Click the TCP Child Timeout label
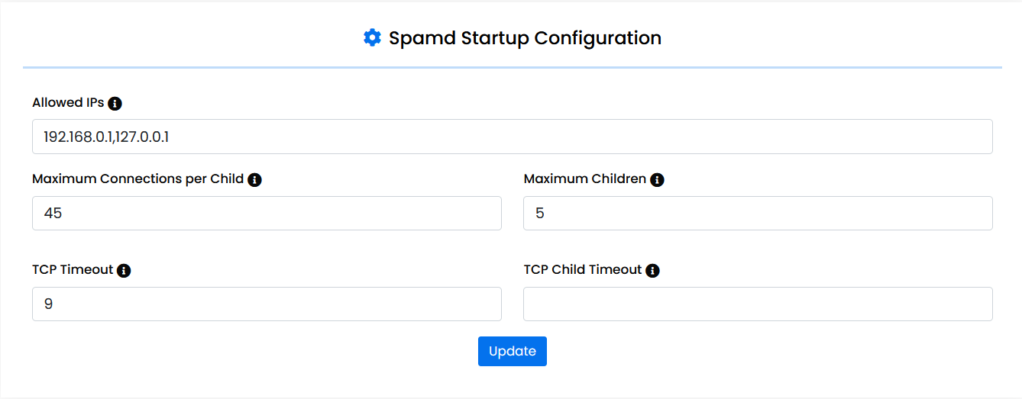 [583, 269]
